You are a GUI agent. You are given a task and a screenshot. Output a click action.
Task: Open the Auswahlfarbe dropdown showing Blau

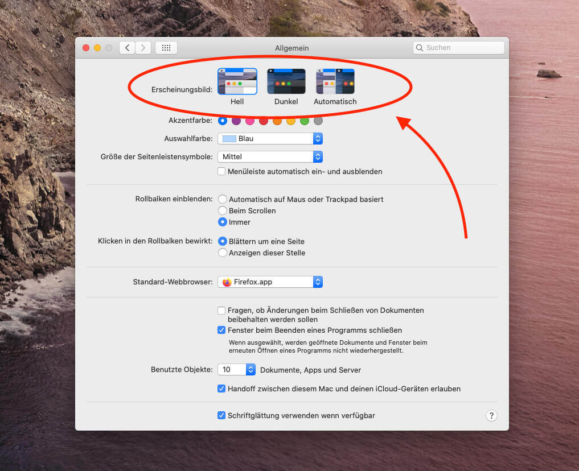[270, 139]
